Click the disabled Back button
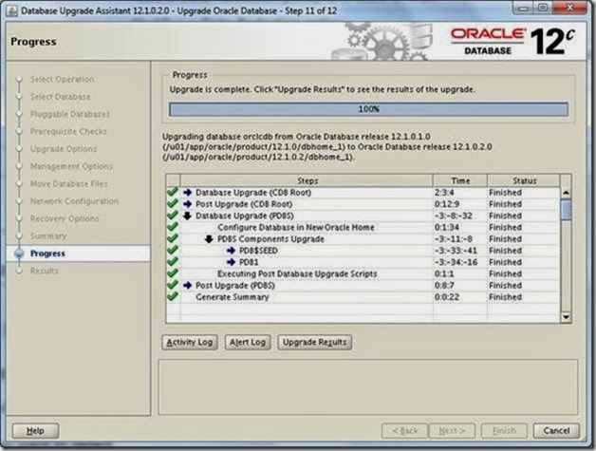This screenshot has height=451, width=596. (x=405, y=431)
